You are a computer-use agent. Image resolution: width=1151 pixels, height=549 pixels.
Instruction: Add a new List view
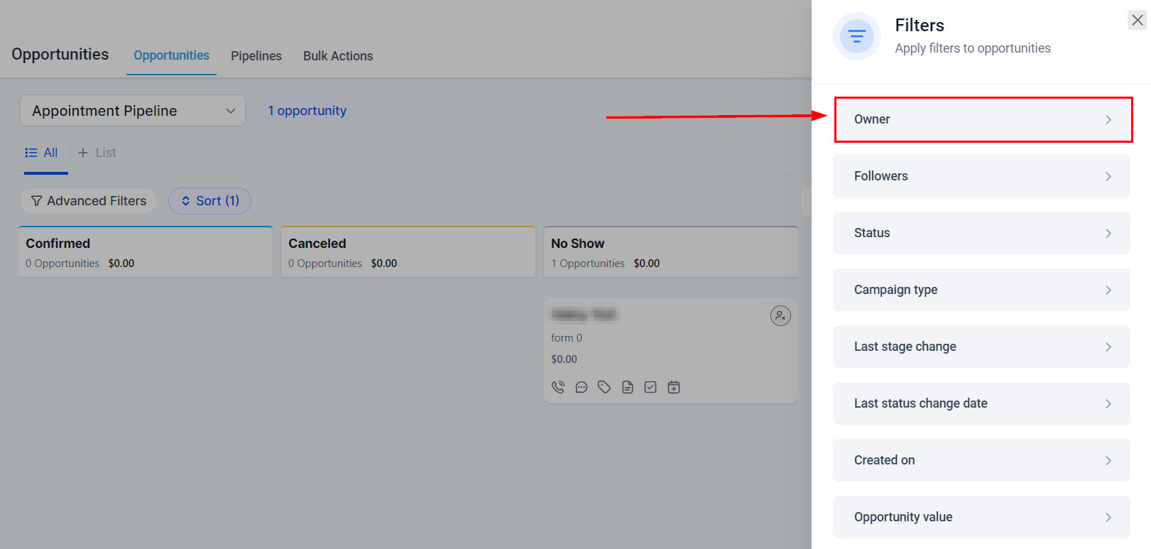pyautogui.click(x=97, y=153)
